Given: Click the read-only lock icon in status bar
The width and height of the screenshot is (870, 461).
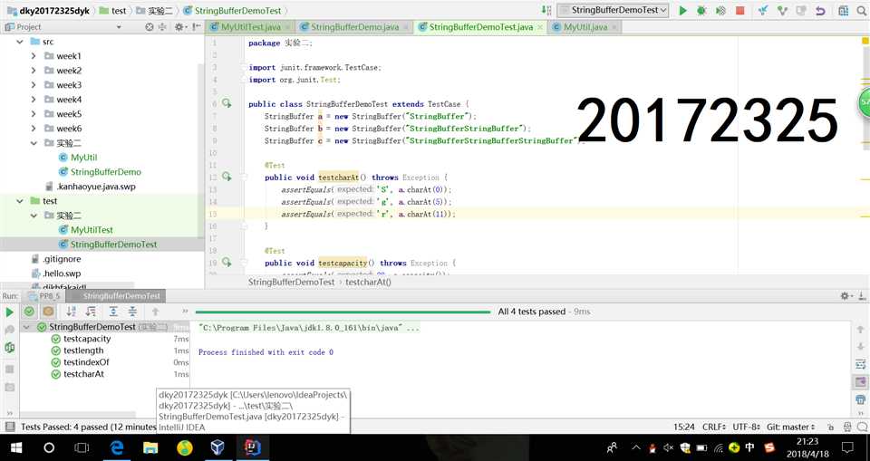Looking at the screenshot, I should pos(831,427).
